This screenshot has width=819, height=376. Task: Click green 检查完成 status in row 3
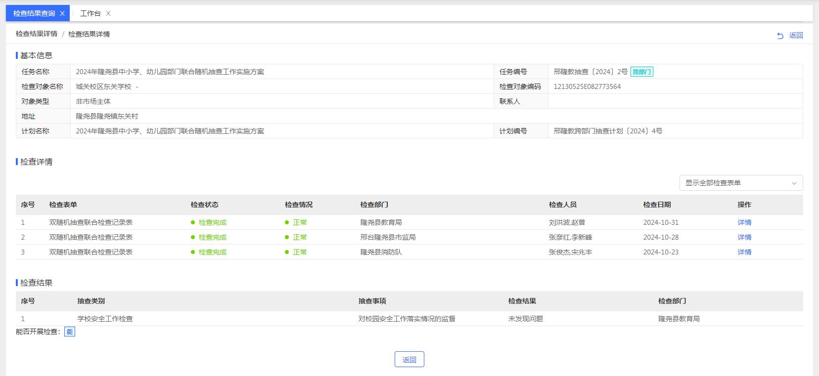coord(212,252)
